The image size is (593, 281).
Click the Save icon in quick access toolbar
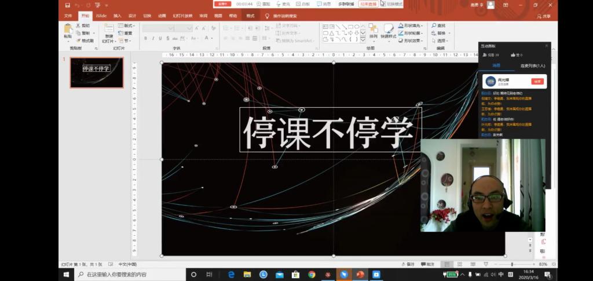point(66,5)
